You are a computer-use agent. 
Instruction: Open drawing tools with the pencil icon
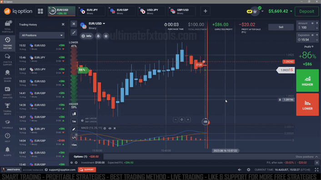coord(74,129)
